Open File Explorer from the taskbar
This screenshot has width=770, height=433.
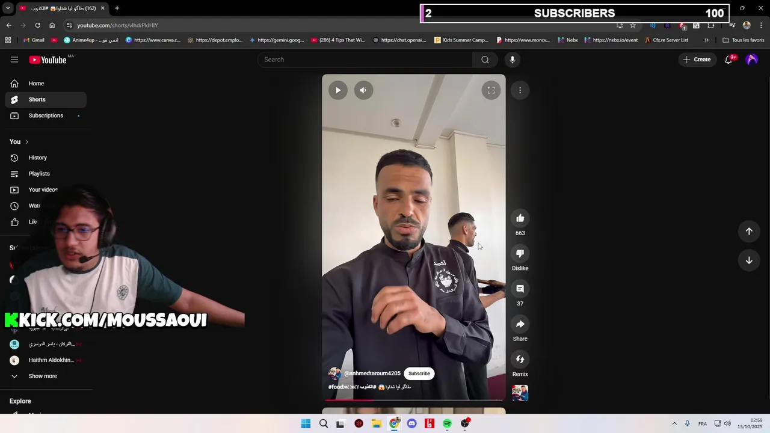377,424
